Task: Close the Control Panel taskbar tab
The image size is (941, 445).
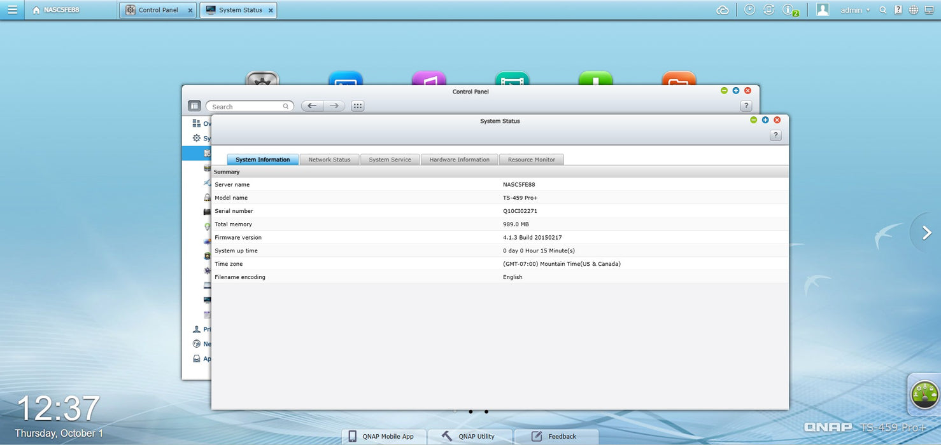Action: coord(190,10)
